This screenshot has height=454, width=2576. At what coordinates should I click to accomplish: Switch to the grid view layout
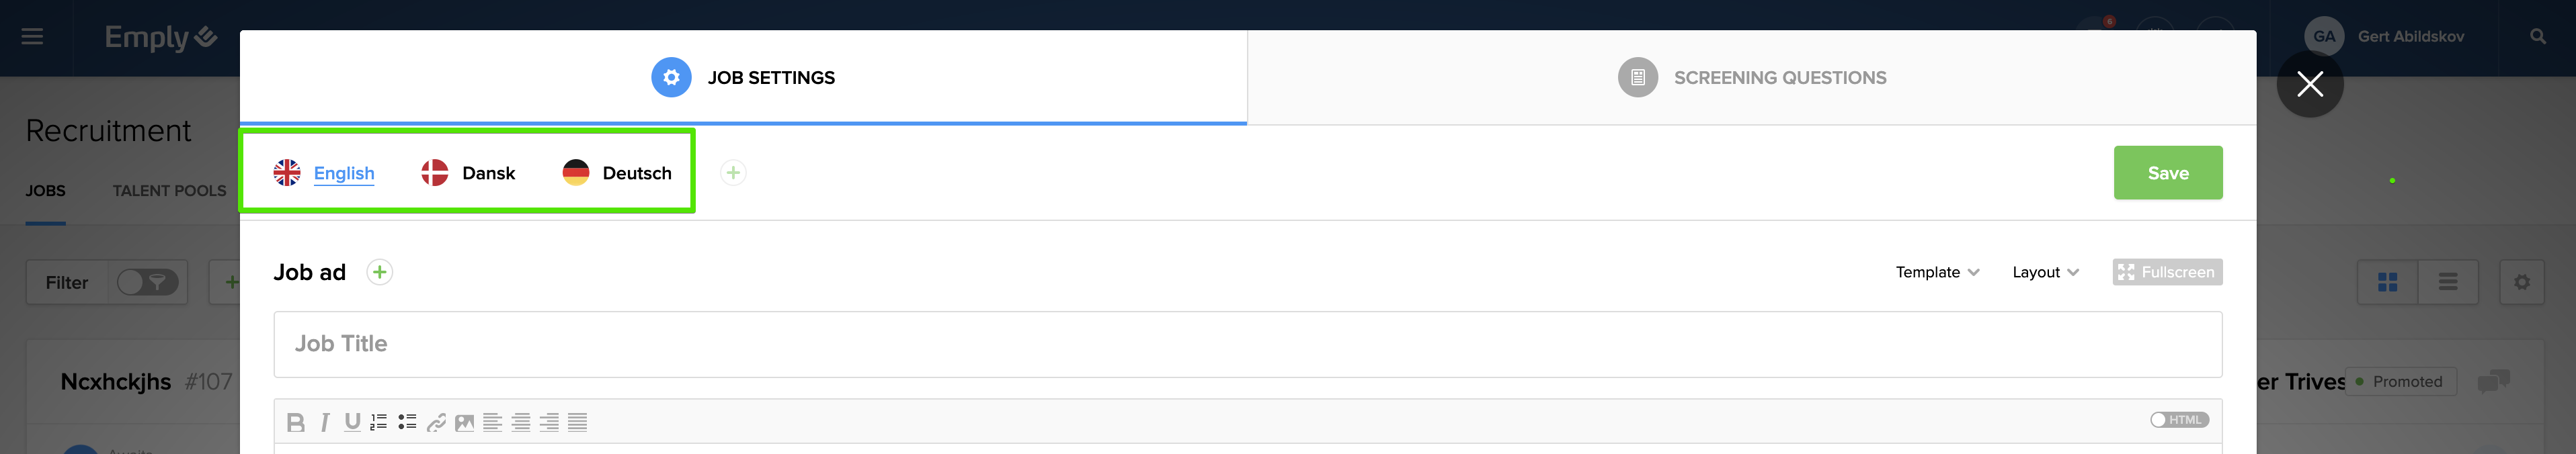pyautogui.click(x=2387, y=283)
